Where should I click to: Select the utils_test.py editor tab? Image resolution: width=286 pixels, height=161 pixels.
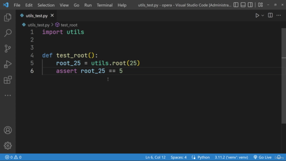[x=37, y=16]
